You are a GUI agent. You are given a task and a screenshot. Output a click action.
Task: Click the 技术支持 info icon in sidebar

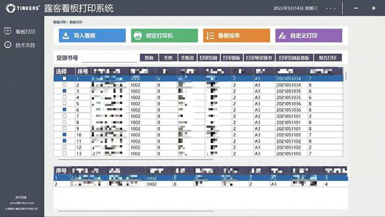click(7, 45)
